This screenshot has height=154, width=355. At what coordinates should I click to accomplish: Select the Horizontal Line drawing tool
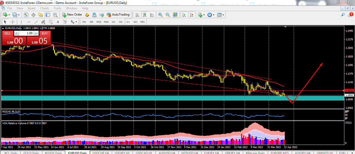click(x=29, y=22)
